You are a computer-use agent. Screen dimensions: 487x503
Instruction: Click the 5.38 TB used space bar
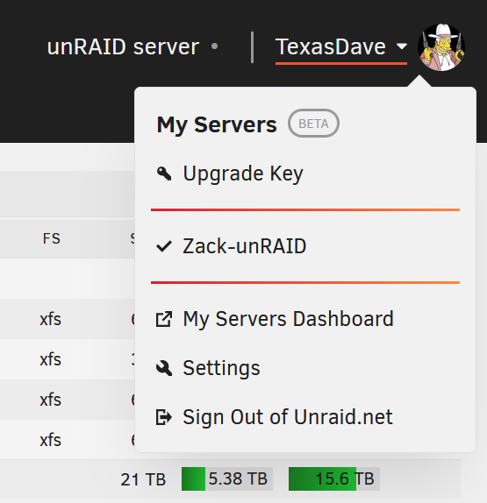pyautogui.click(x=227, y=479)
